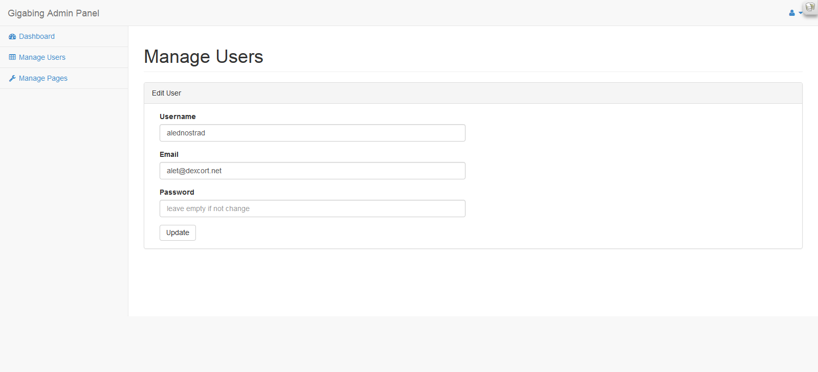
Task: Click the Username field label
Action: tap(178, 117)
